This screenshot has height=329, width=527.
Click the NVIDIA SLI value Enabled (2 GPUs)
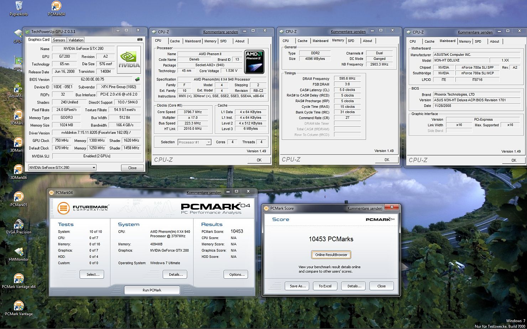click(97, 156)
